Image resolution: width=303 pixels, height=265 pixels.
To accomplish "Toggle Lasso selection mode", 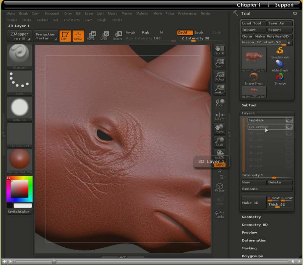I will (x=220, y=214).
